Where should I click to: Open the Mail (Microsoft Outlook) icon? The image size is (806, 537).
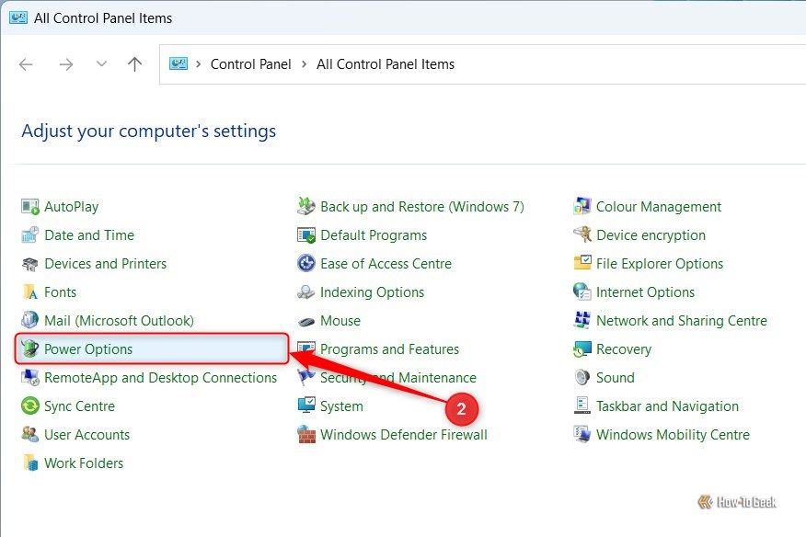[x=29, y=320]
